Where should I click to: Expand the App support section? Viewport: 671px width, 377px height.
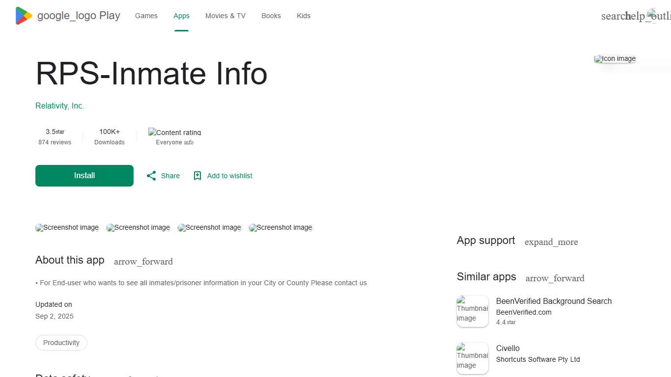click(551, 242)
